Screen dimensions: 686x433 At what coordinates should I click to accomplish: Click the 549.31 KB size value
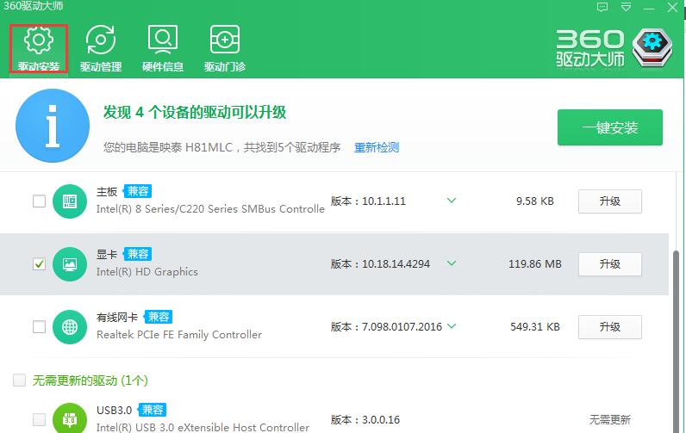pos(534,327)
